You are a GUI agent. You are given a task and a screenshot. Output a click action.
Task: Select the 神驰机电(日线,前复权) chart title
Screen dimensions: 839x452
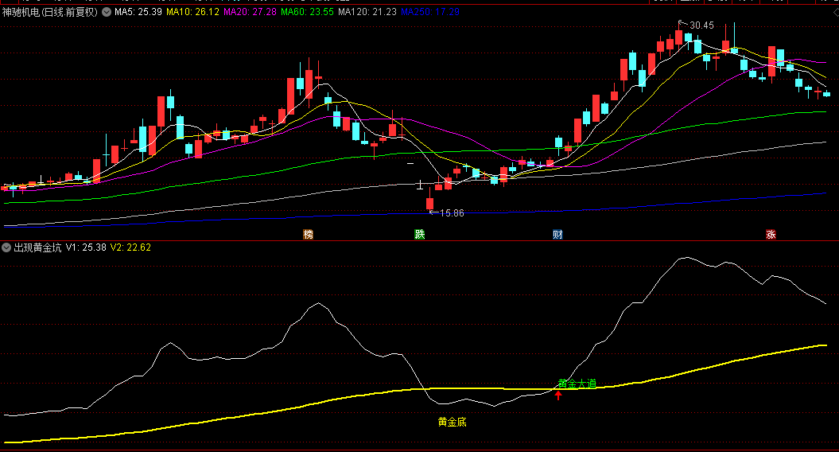[50, 12]
